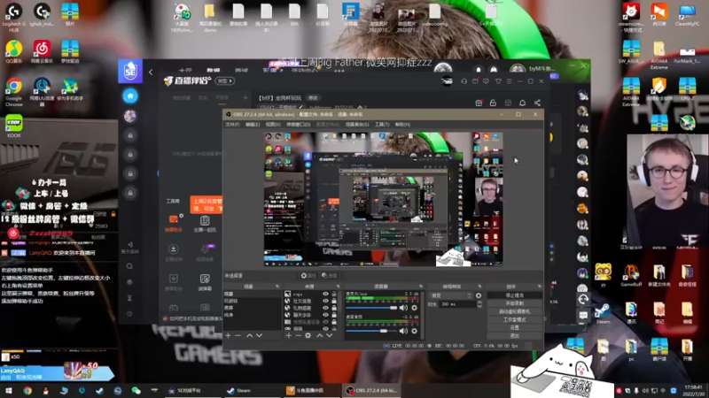Move scene down with the down arrow
This screenshot has width=709, height=398.
pos(259,335)
